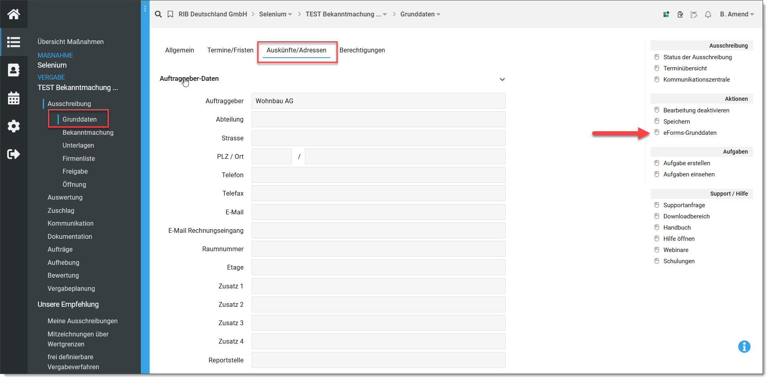
Task: Click mouse icon beside Speichern
Action: (657, 121)
